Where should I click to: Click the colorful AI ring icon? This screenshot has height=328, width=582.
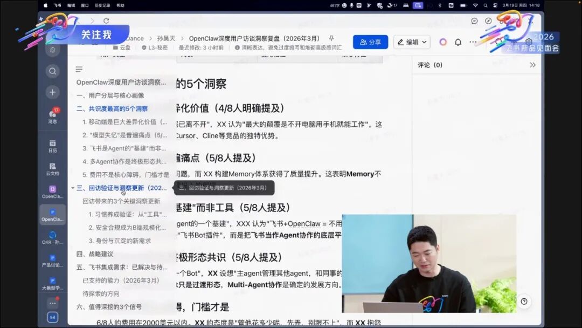click(x=443, y=42)
